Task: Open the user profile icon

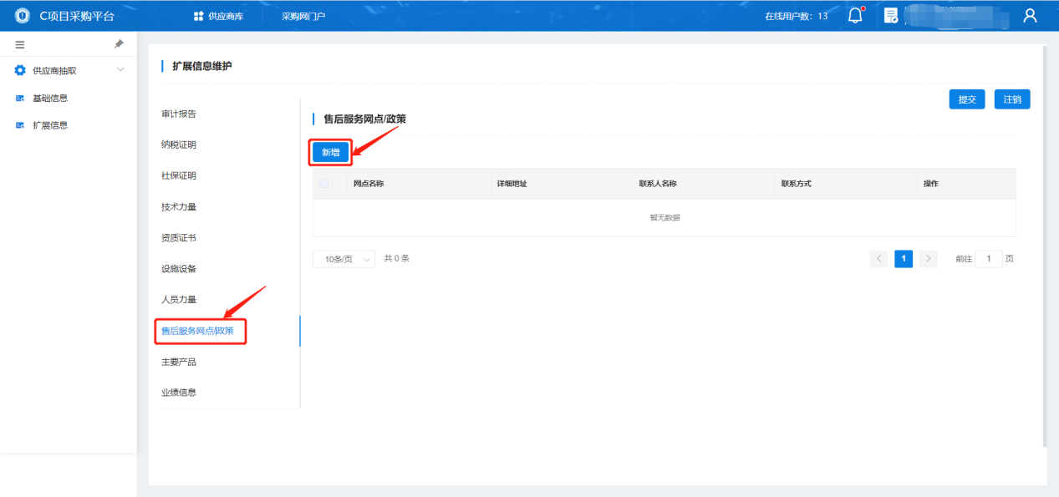Action: [1030, 16]
